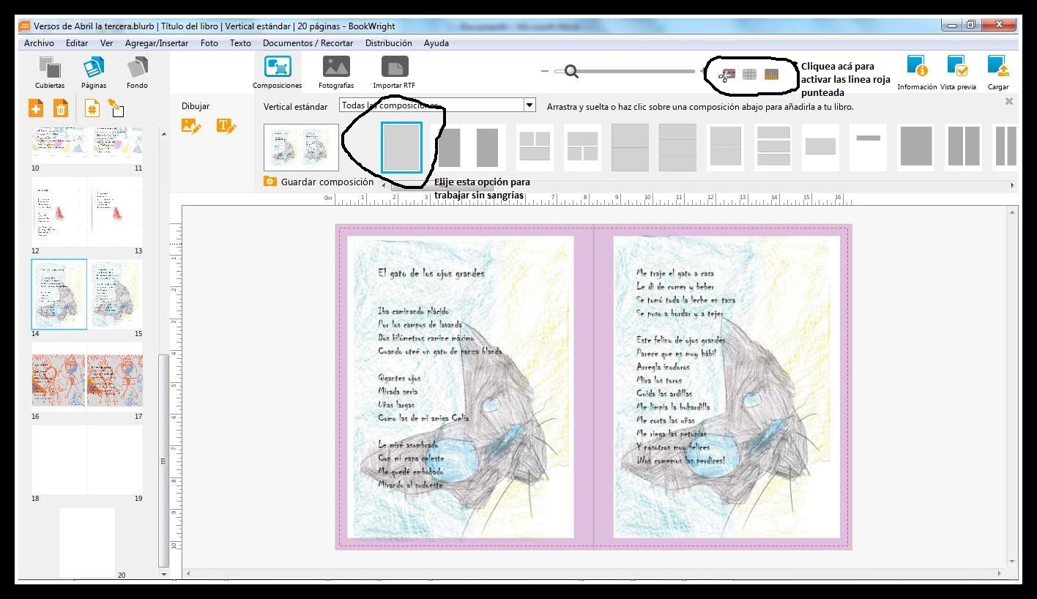The height and width of the screenshot is (599, 1037).
Task: Open the Todas las composiciones dropdown
Action: 437,105
